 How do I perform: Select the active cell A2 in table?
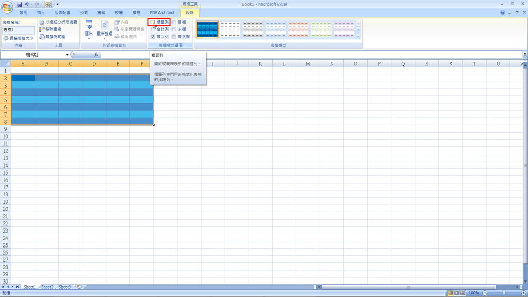23,78
